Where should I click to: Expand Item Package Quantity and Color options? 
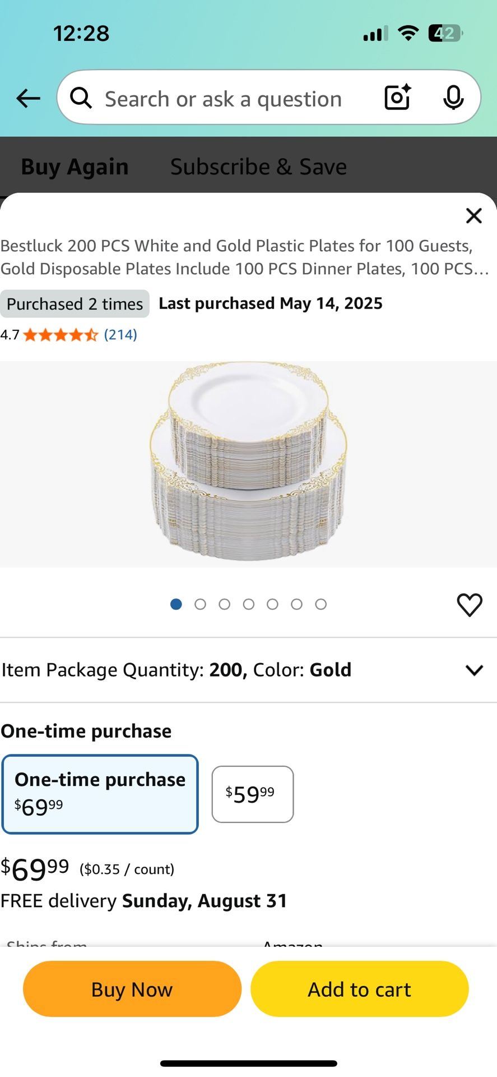[473, 670]
